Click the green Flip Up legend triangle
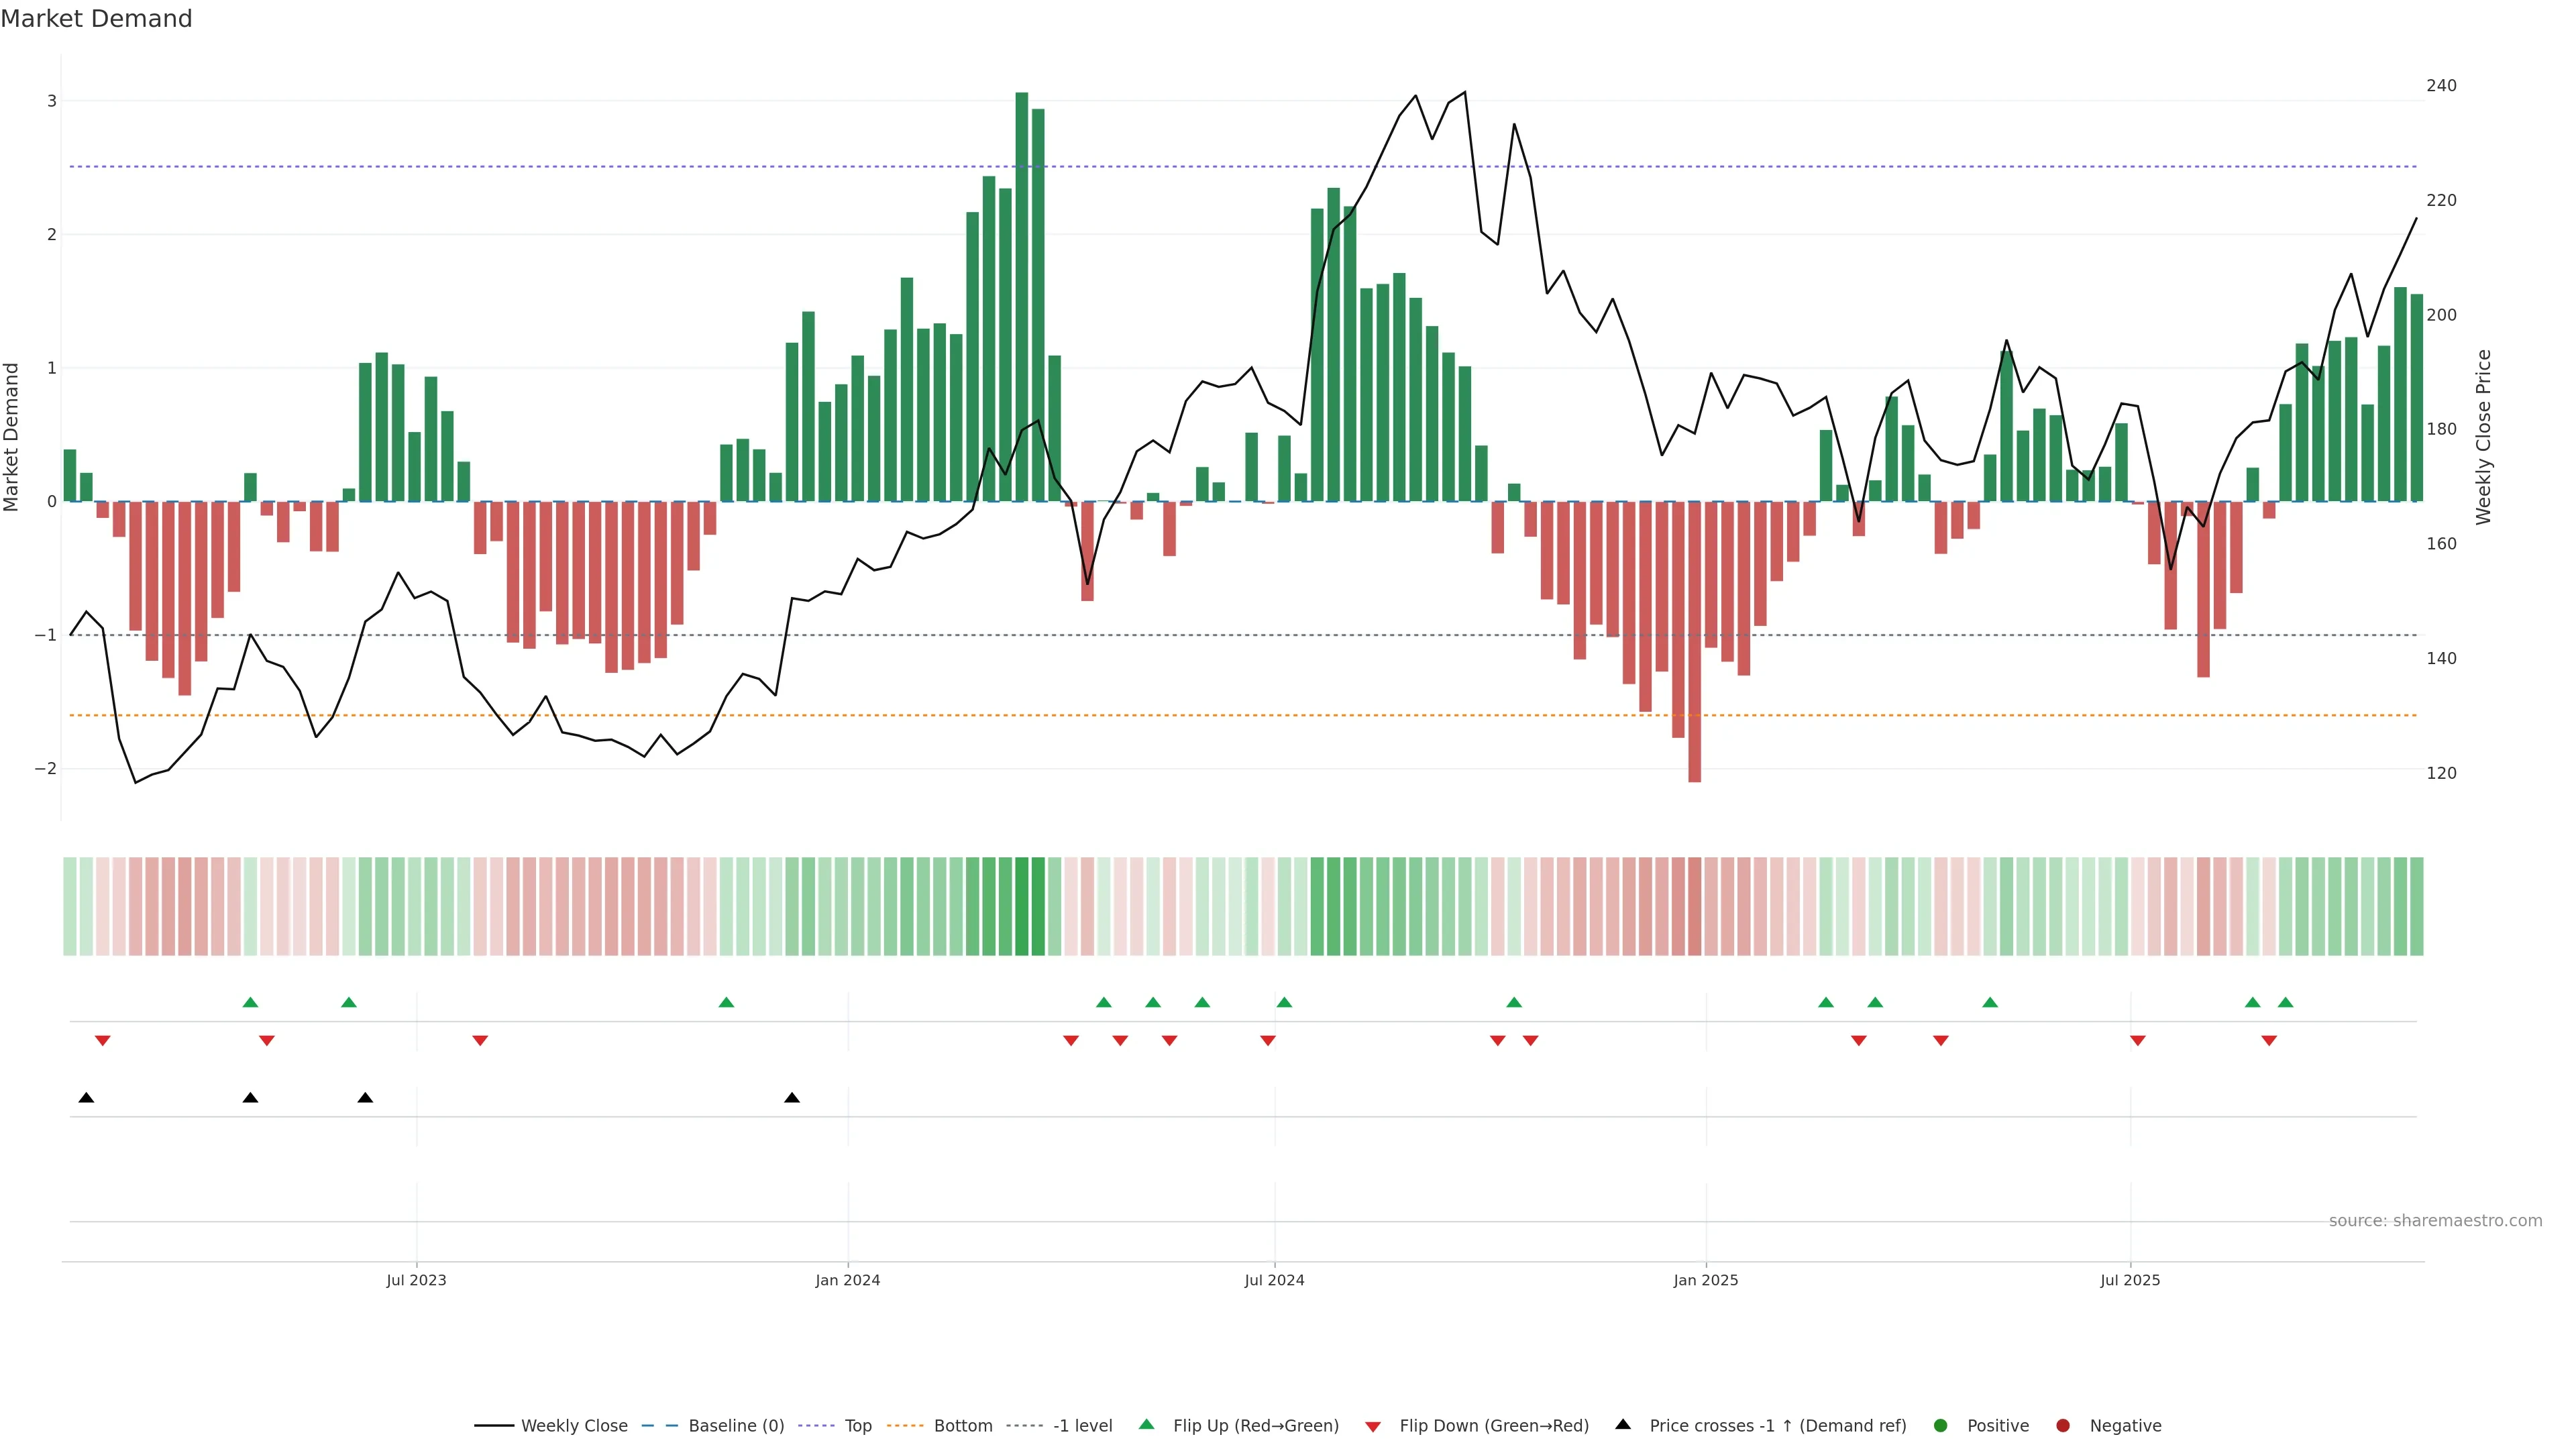The height and width of the screenshot is (1449, 2576). coord(1146,1424)
